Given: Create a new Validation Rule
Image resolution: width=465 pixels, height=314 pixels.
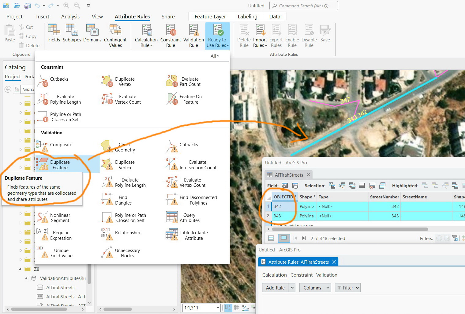Looking at the screenshot, I should point(193,35).
